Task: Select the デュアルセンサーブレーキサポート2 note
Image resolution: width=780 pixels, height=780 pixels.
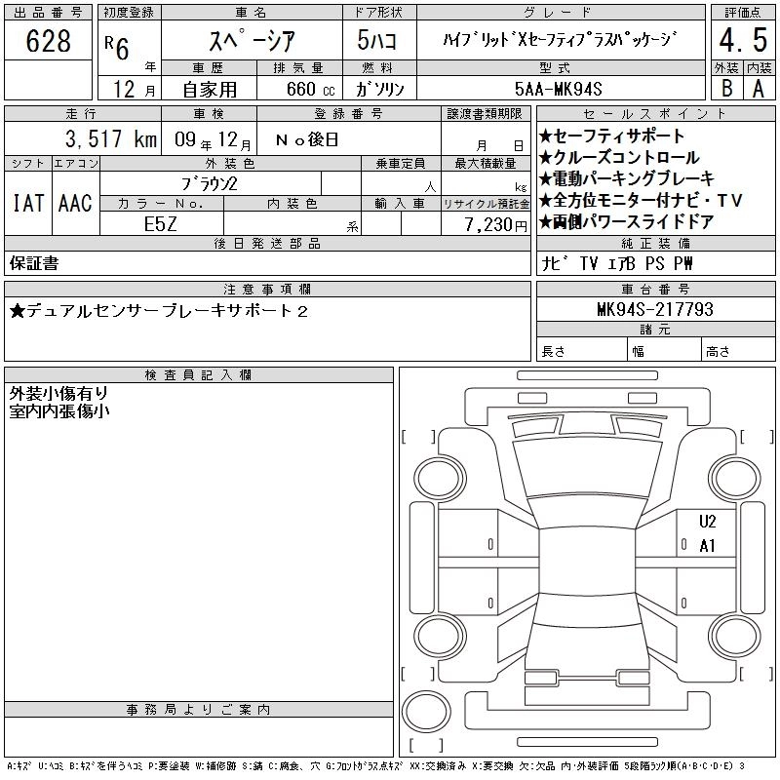Action: pos(159,311)
